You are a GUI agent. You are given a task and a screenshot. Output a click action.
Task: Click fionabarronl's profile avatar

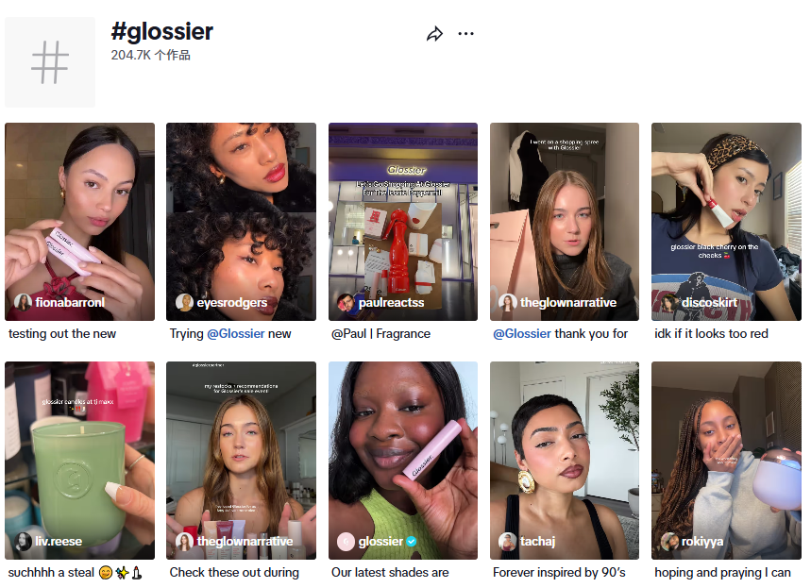pos(23,302)
